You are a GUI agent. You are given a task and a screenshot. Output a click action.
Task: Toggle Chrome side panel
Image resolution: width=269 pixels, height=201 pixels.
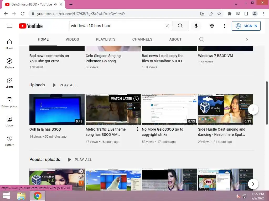(246, 14)
